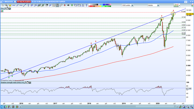Choose the green color swatch

point(105,6)
